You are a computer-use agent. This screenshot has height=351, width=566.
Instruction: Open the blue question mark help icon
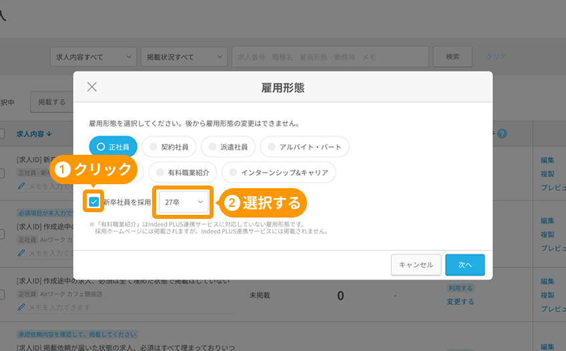click(502, 134)
